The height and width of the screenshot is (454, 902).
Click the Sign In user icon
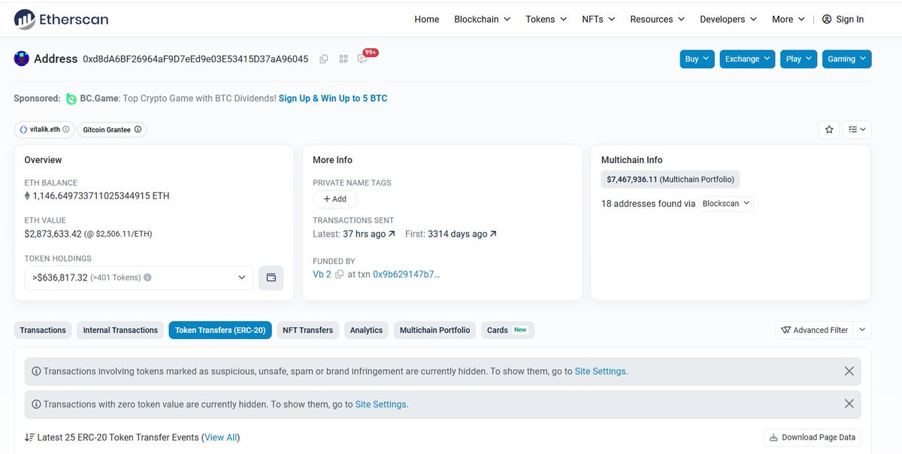[827, 19]
